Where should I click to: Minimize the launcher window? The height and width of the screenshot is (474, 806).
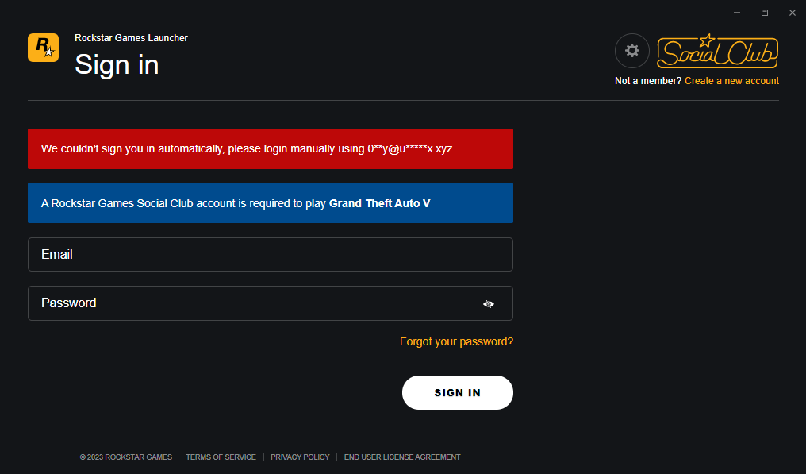(x=737, y=13)
